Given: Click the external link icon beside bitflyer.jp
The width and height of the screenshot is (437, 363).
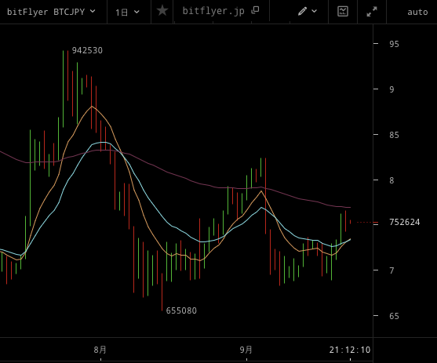Looking at the screenshot, I should (x=255, y=10).
